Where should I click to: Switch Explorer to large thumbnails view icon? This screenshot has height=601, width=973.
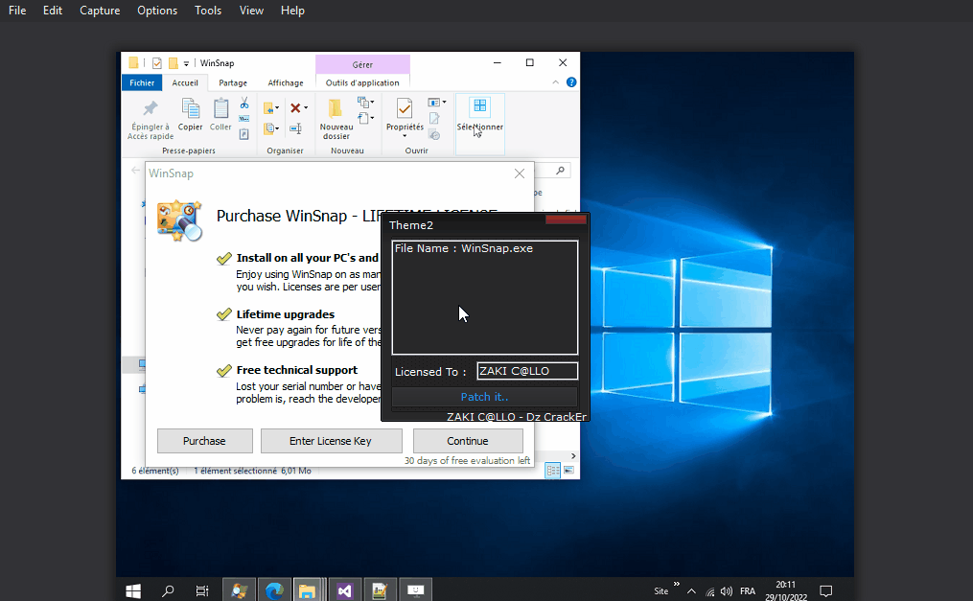click(569, 471)
